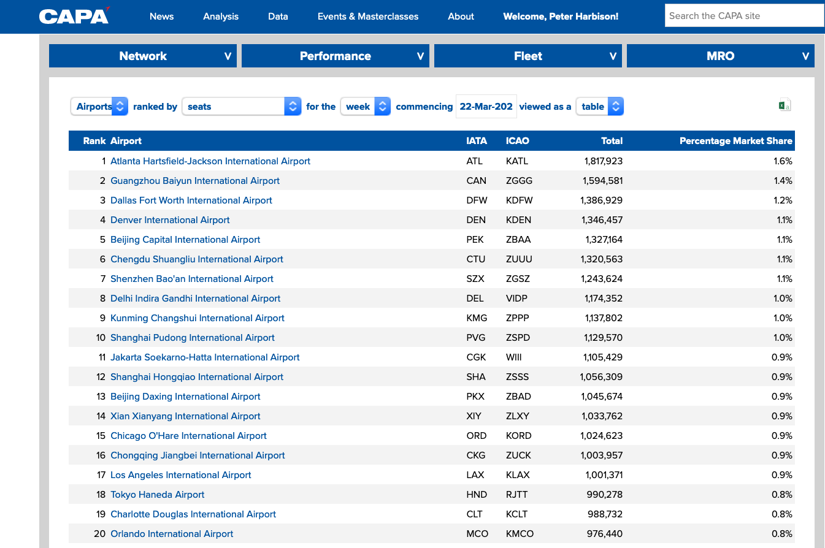Open Shanghai Hongqiao International Airport link
This screenshot has height=548, width=825.
tap(197, 377)
